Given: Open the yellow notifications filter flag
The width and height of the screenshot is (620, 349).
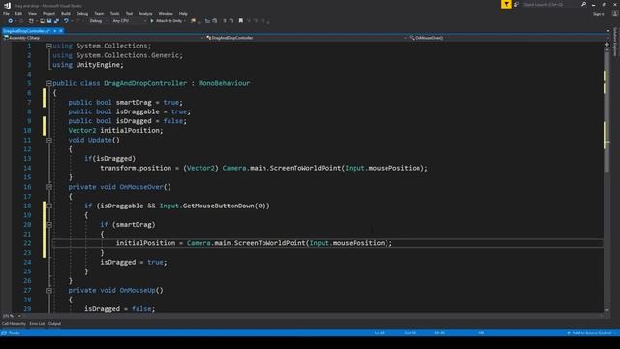Looking at the screenshot, I should [x=506, y=4].
